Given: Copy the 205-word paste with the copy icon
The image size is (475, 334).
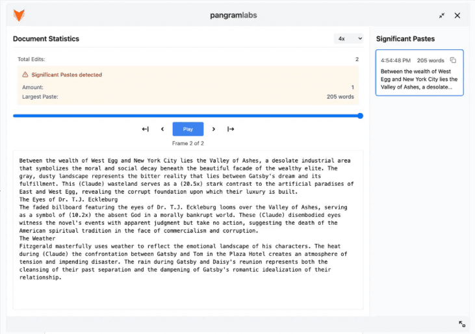Looking at the screenshot, I should [453, 60].
